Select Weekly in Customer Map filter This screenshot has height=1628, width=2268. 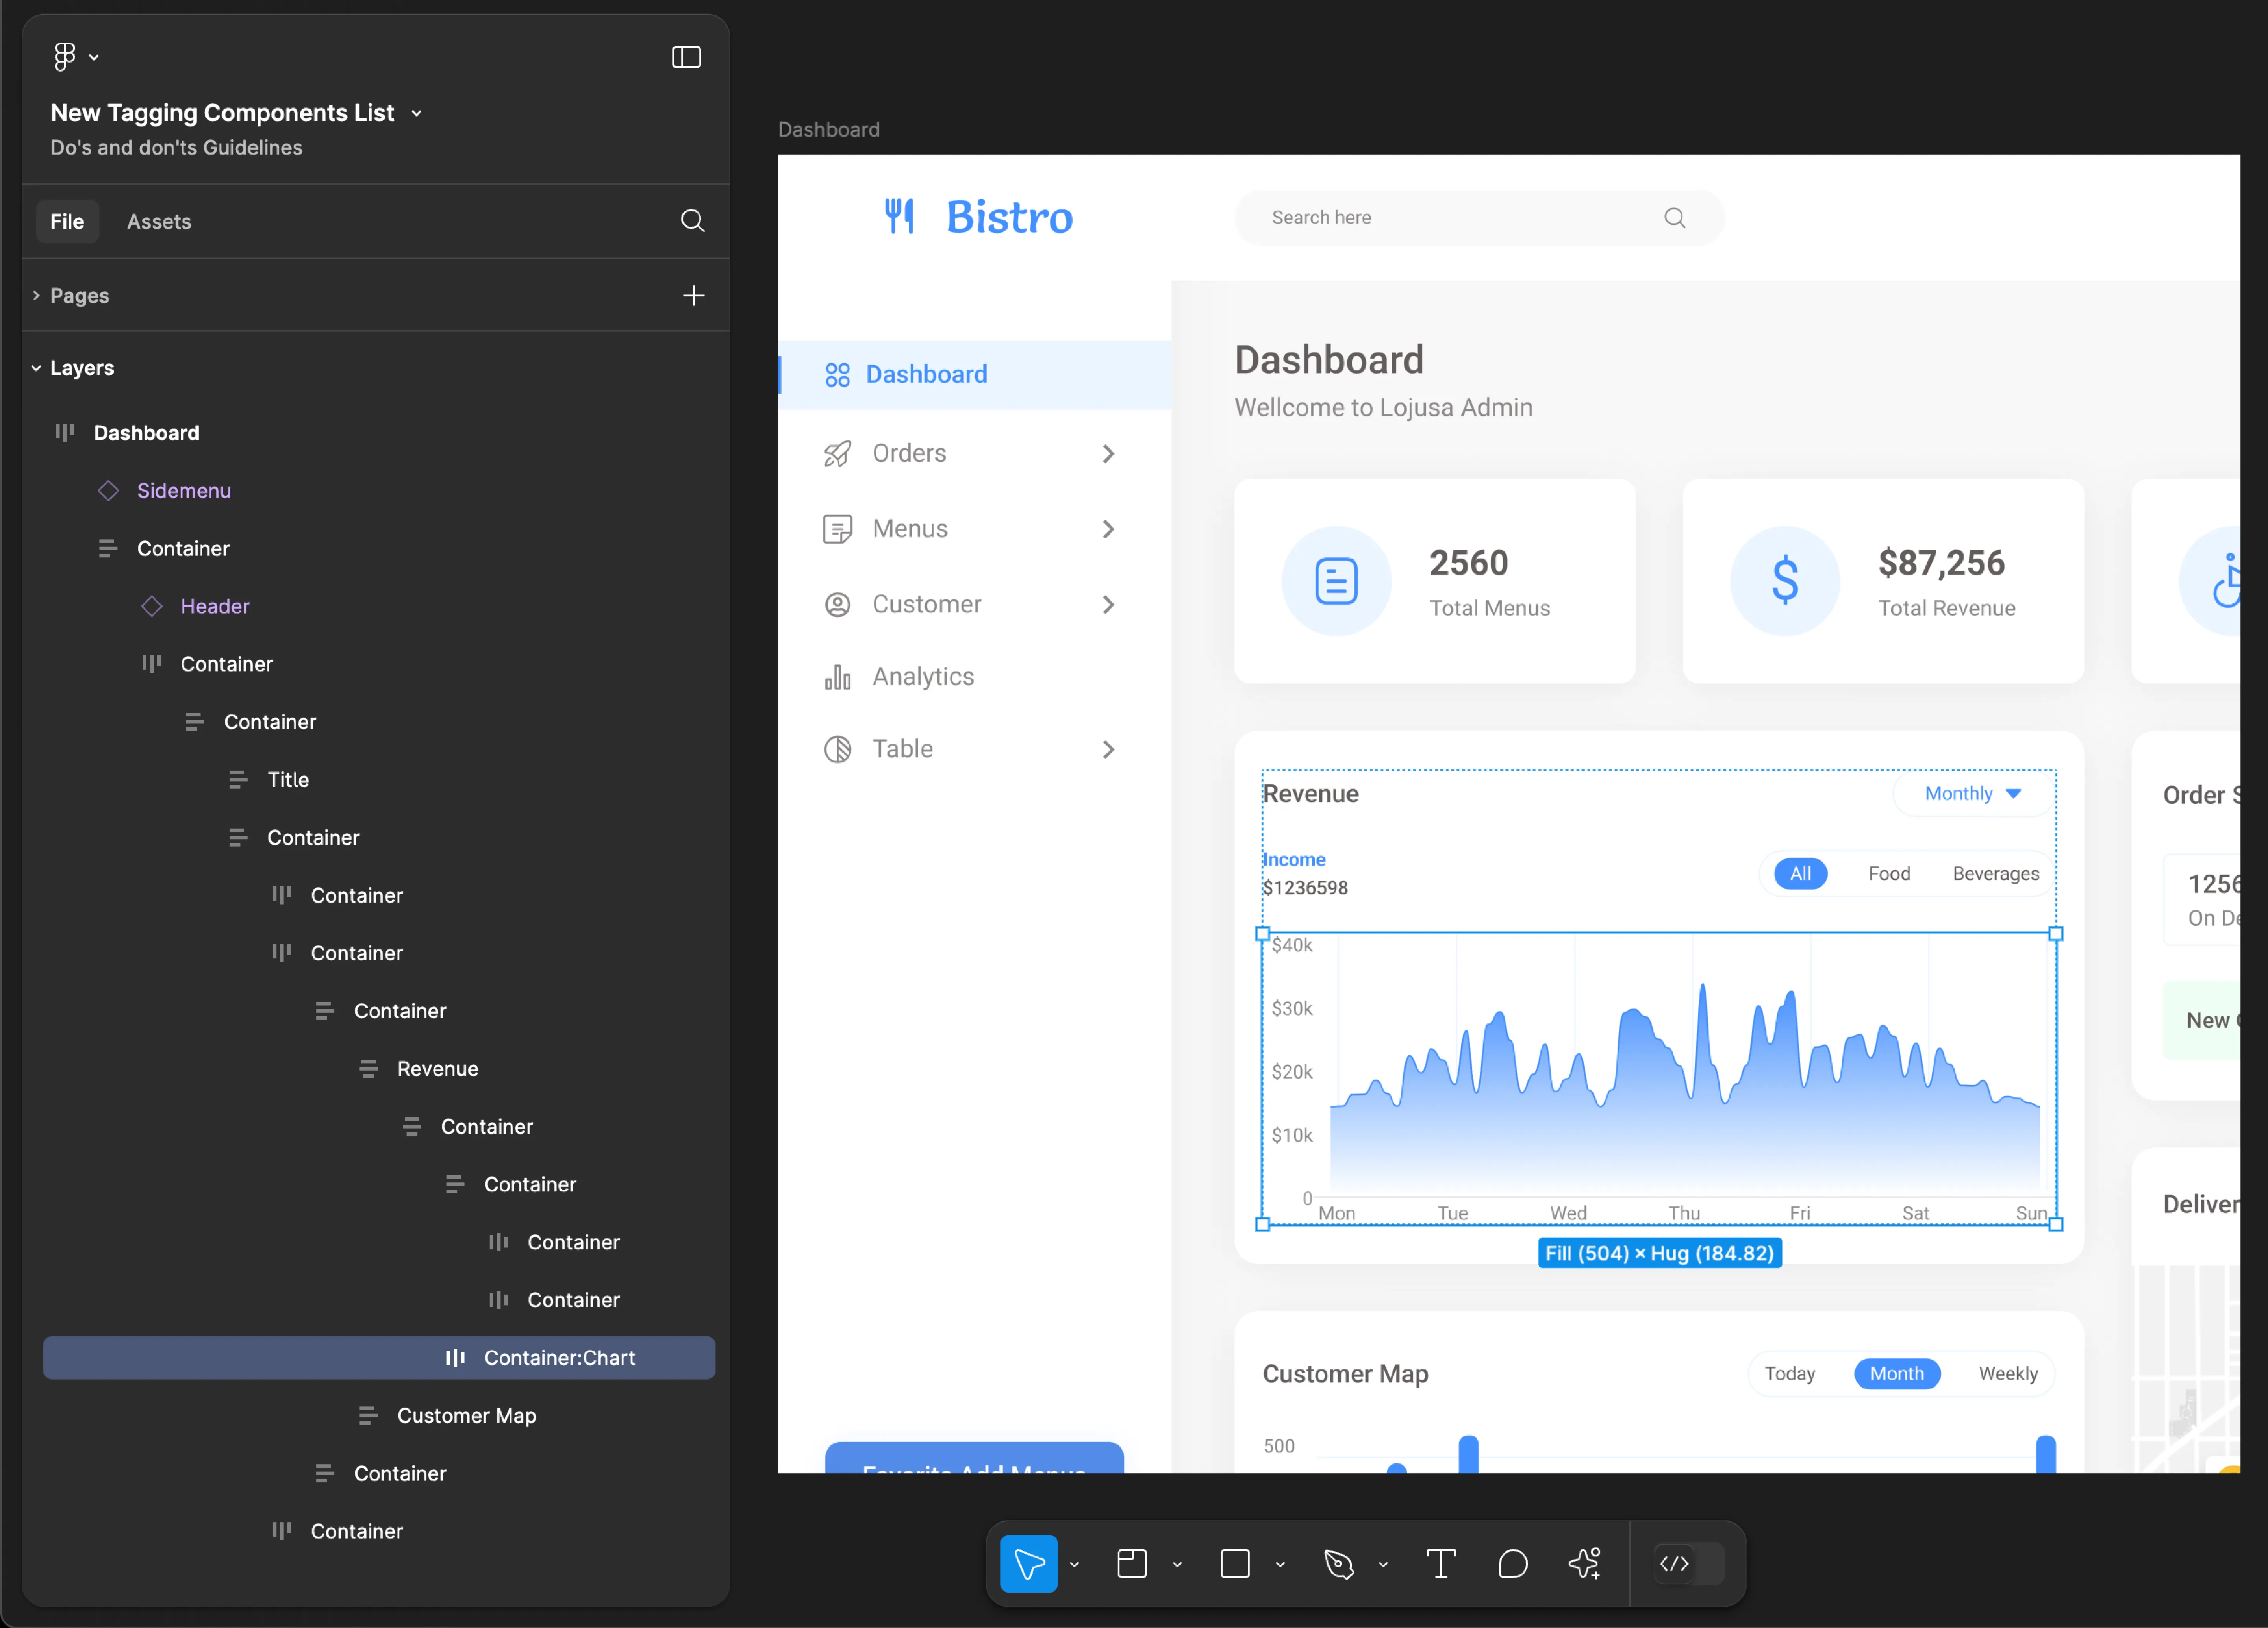2008,1374
